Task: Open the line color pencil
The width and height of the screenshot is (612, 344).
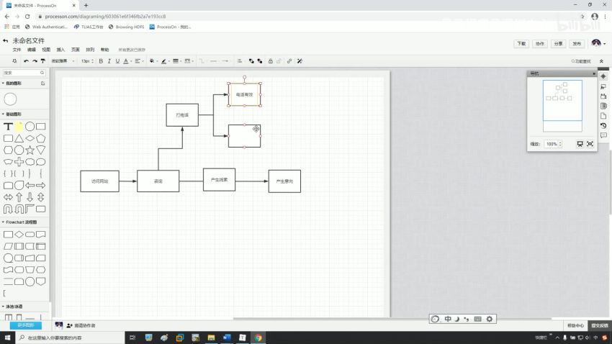Action: [164, 61]
